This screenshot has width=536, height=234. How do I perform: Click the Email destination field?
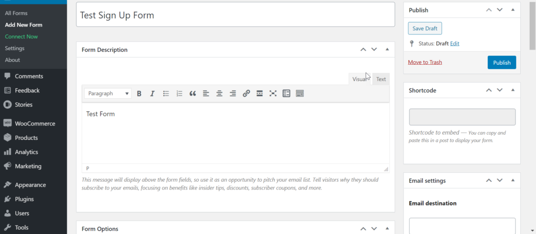click(462, 226)
